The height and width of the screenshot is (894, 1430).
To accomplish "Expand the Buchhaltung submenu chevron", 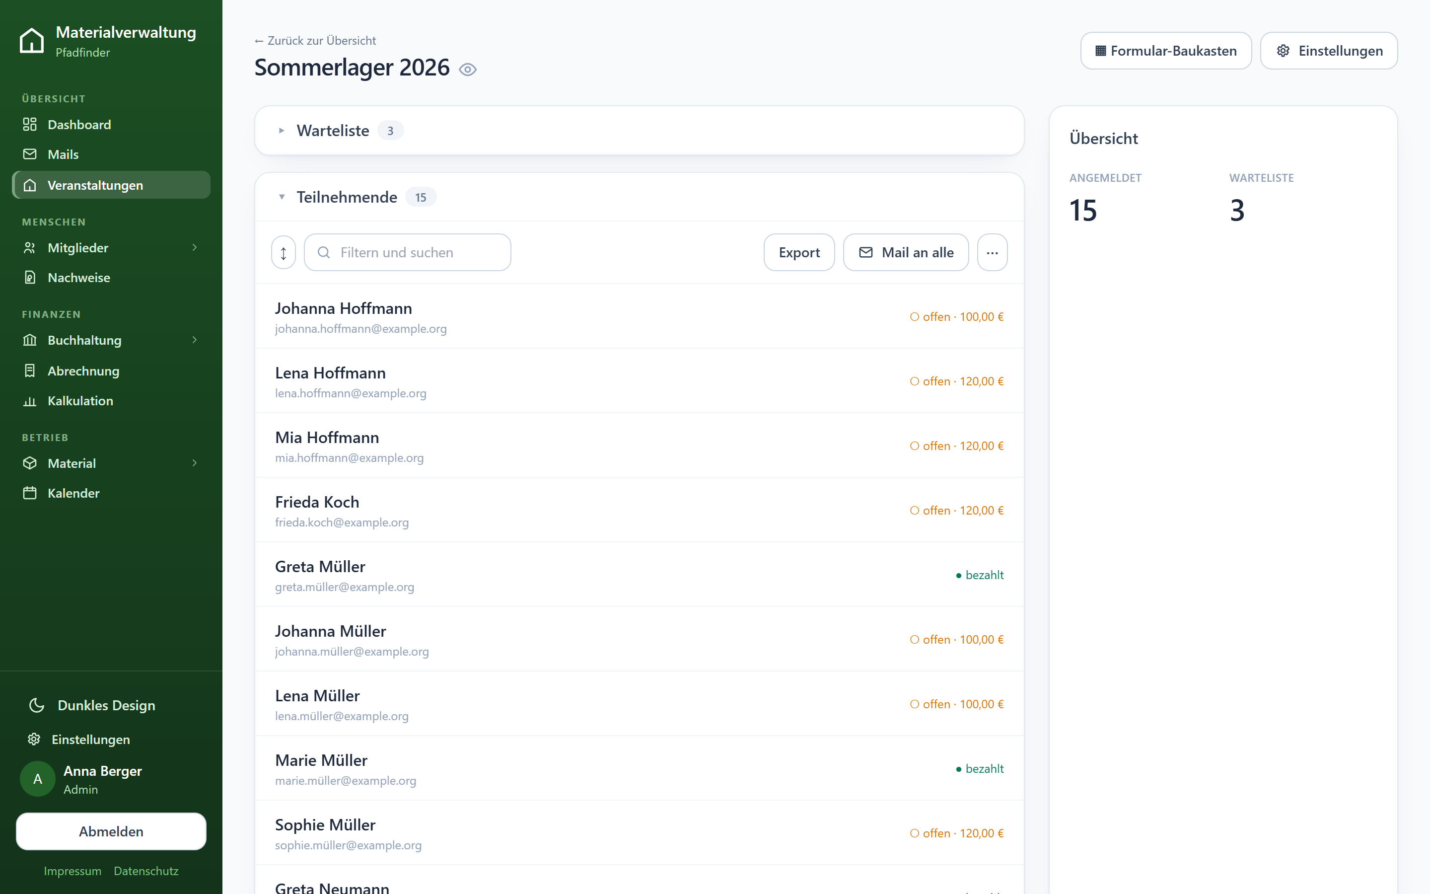I will point(195,340).
